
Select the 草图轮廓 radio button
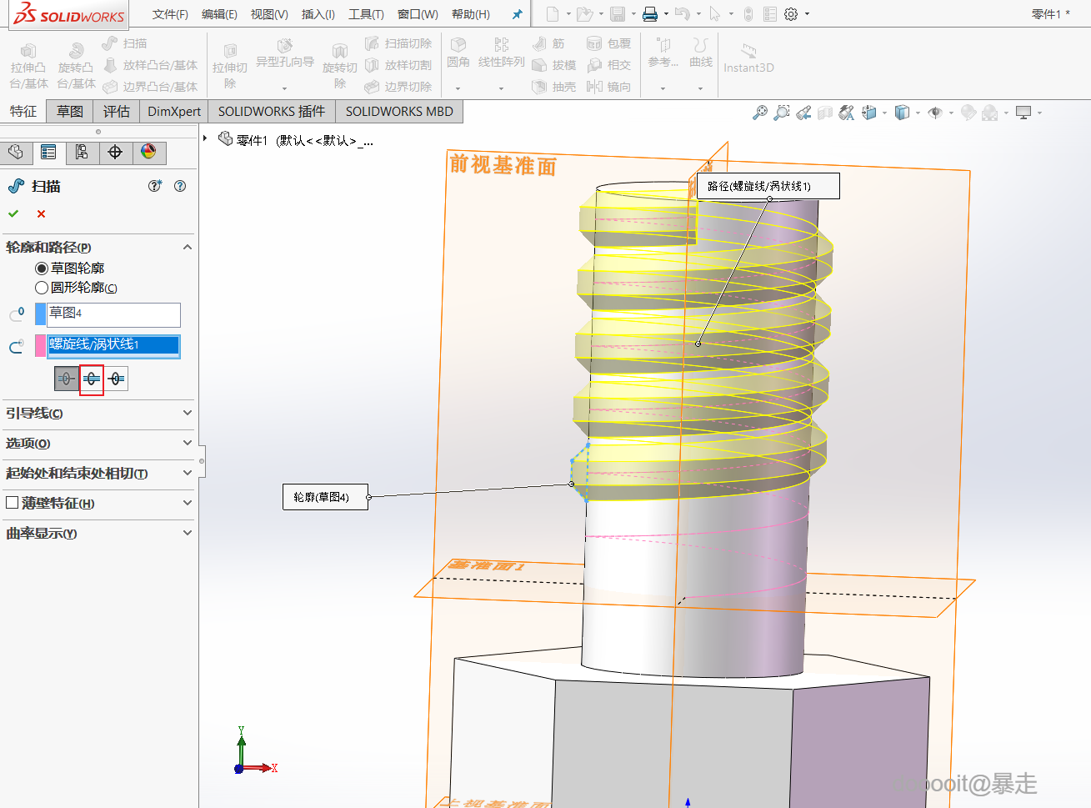click(x=42, y=268)
